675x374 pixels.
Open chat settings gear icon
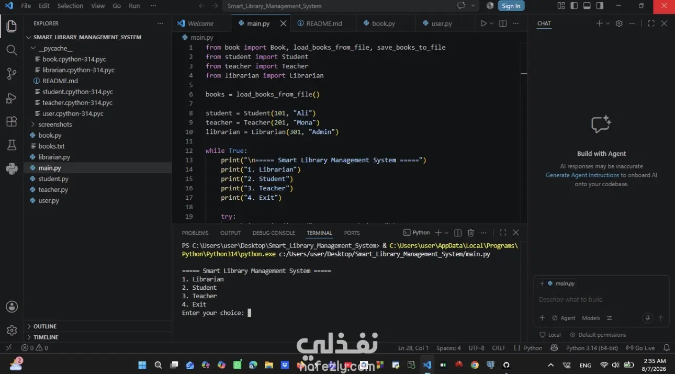pos(620,24)
